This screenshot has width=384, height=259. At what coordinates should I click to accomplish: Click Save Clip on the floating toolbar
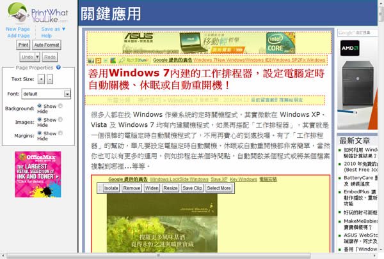(x=192, y=188)
